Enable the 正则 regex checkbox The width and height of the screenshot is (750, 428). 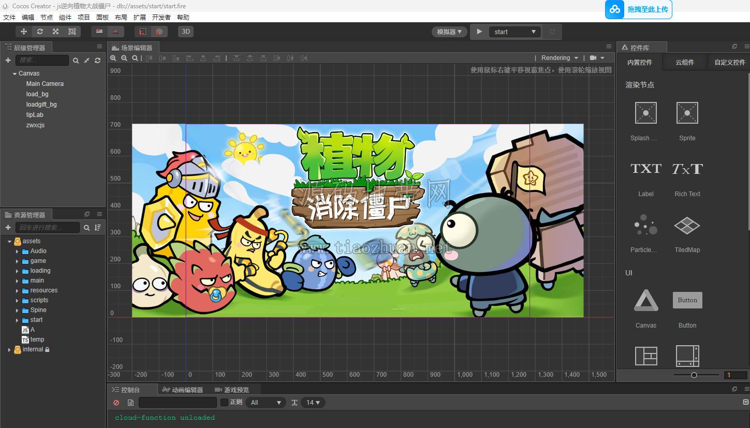pyautogui.click(x=224, y=402)
